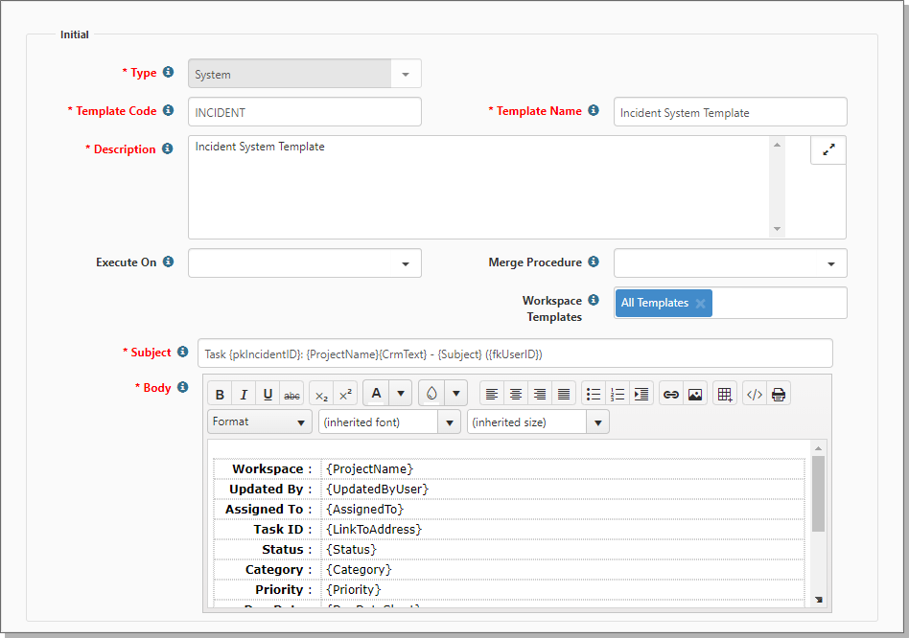Image resolution: width=909 pixels, height=638 pixels.
Task: Open the Format paragraph style dropdown
Action: [259, 422]
